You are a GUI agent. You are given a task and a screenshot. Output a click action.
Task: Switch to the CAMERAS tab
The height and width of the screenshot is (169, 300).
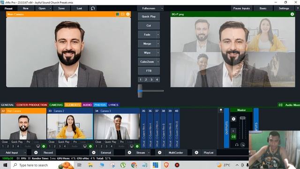coord(56,105)
